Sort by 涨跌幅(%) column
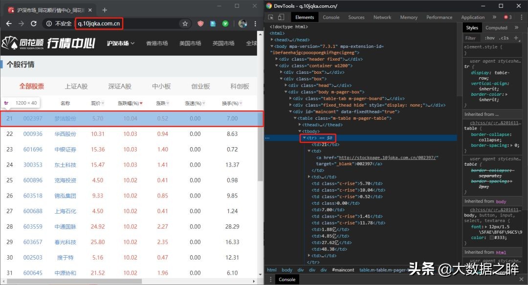528x285 pixels. pyautogui.click(x=130, y=104)
